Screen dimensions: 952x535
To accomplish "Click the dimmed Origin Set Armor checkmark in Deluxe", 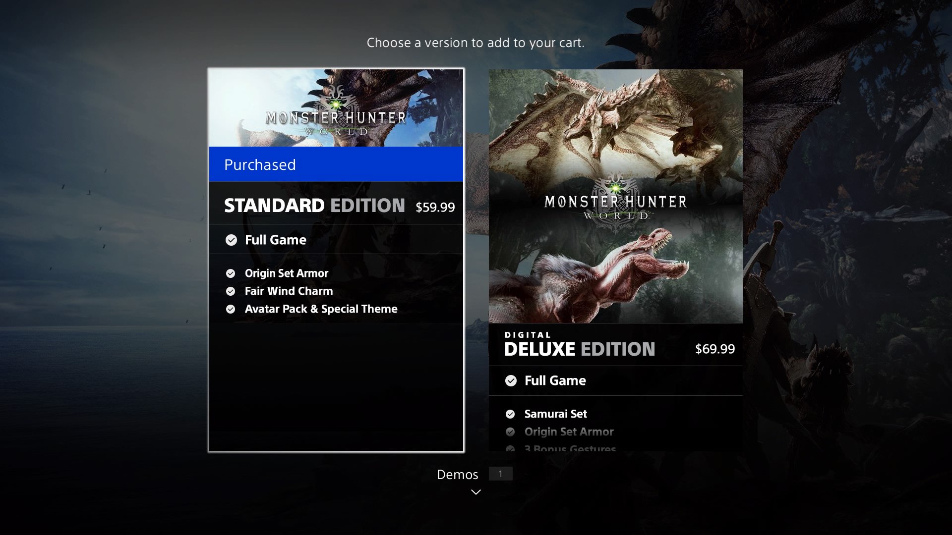I will pyautogui.click(x=510, y=432).
